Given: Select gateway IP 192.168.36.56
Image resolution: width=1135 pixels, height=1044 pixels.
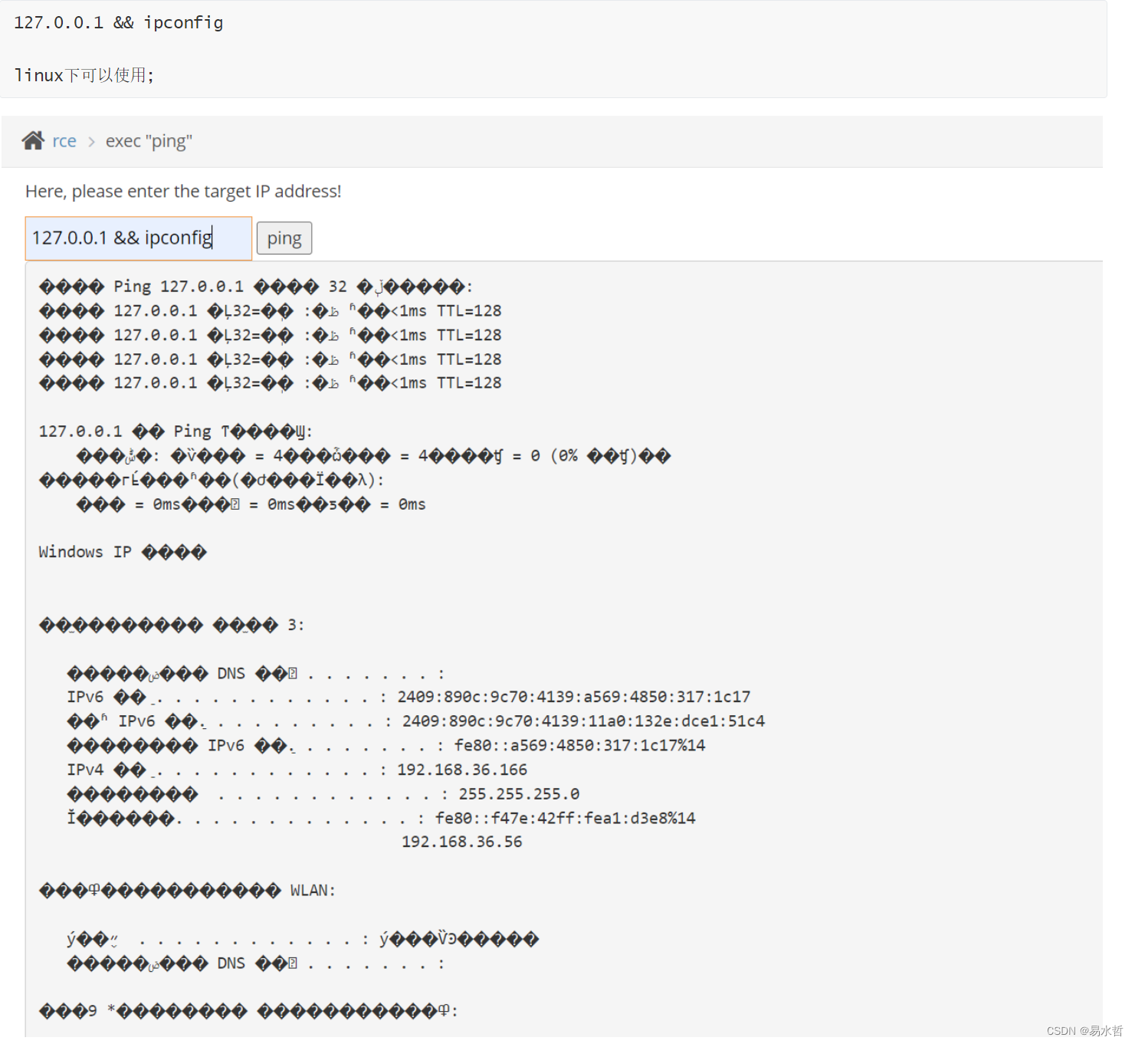Looking at the screenshot, I should (x=462, y=842).
